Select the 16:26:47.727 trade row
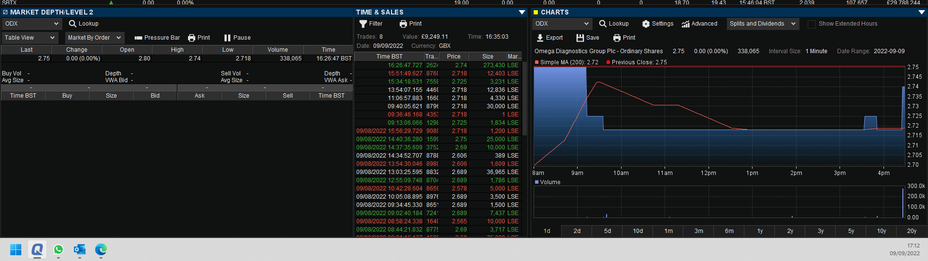 pos(437,65)
